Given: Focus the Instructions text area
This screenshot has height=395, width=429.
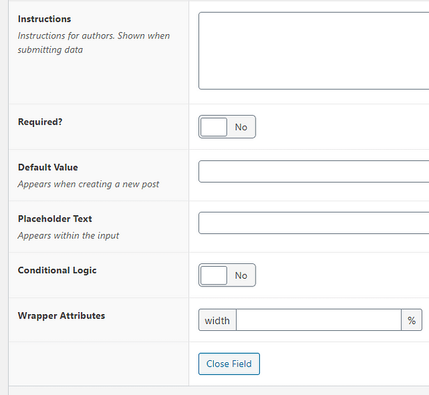Looking at the screenshot, I should coord(313,51).
